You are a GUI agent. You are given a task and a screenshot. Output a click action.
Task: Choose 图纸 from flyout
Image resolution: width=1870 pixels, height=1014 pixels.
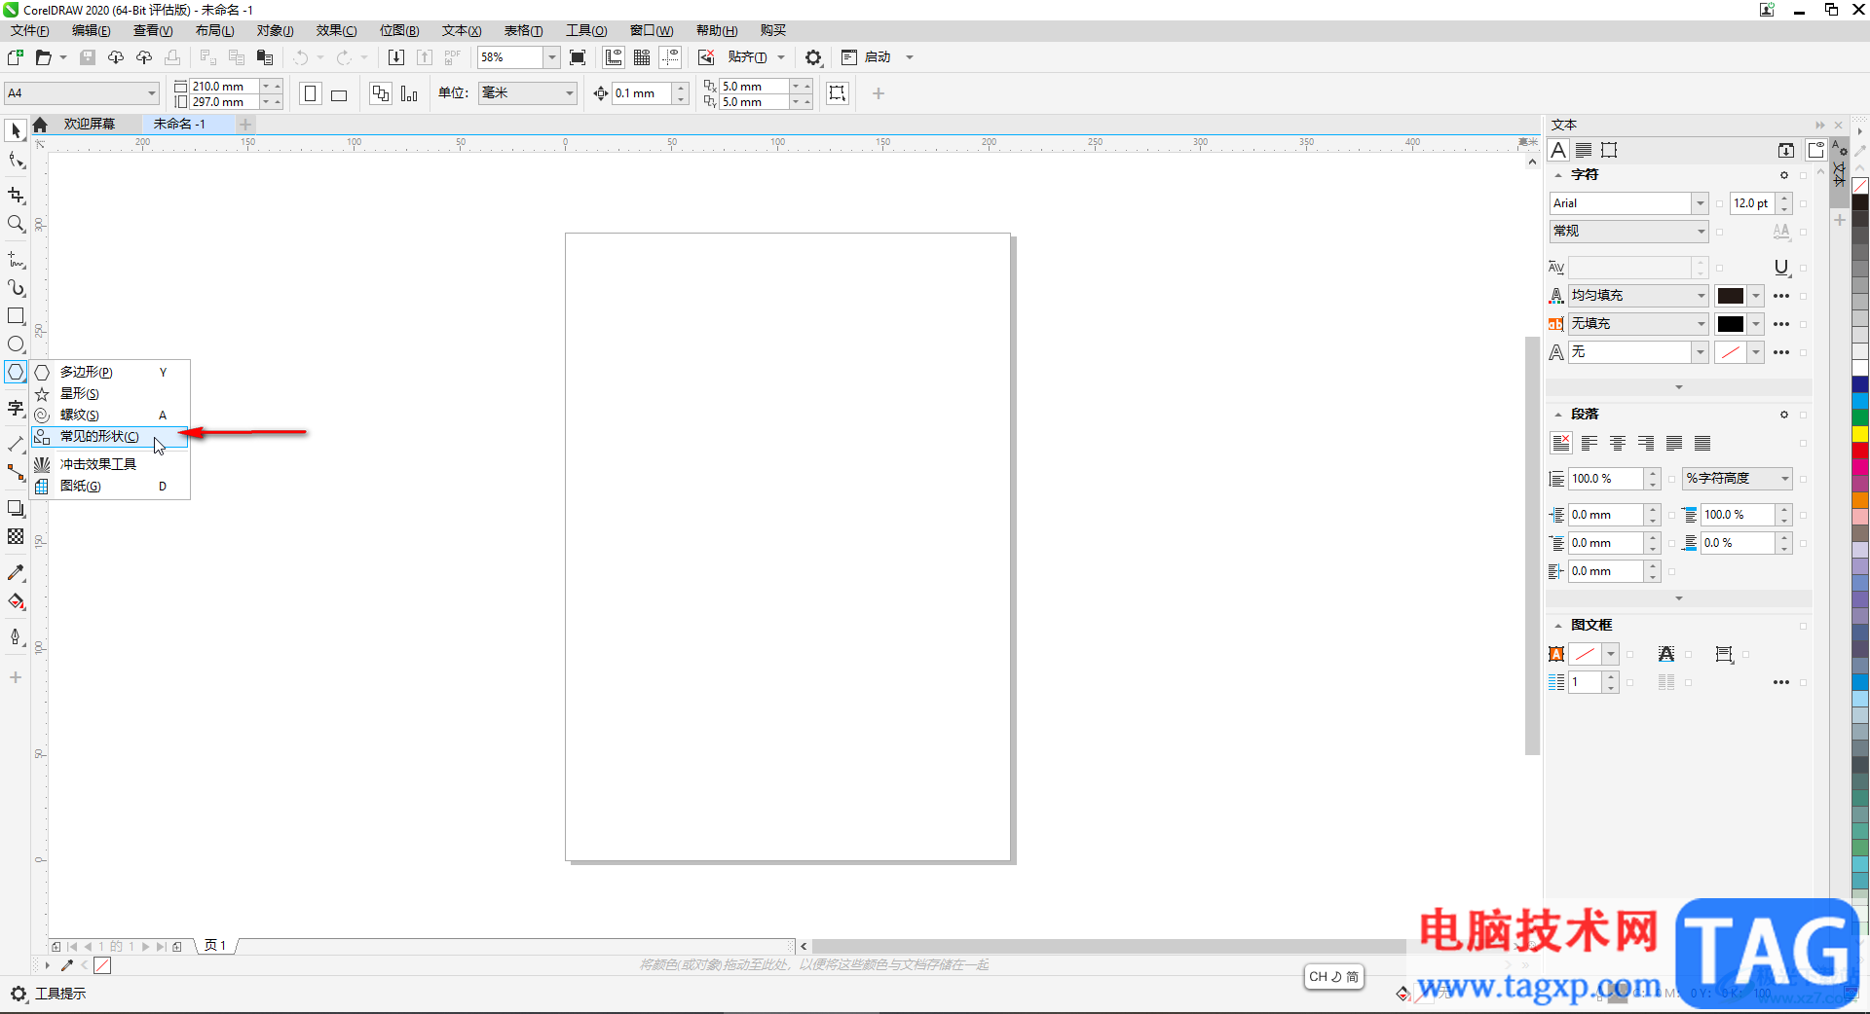coord(110,487)
